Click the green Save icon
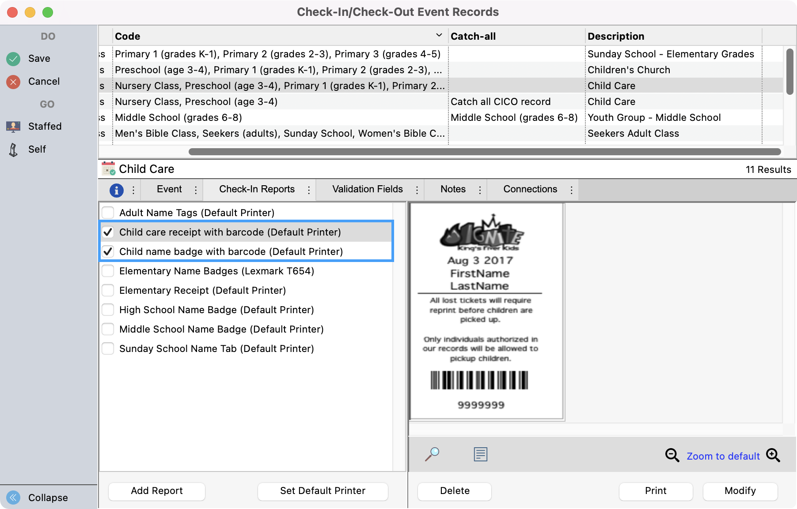This screenshot has height=509, width=797. point(13,58)
